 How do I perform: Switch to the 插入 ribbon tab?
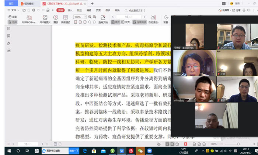70,10
